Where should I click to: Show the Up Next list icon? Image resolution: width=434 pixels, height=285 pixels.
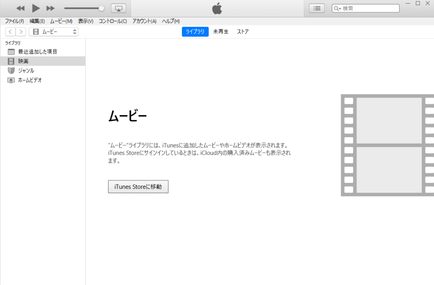point(317,8)
